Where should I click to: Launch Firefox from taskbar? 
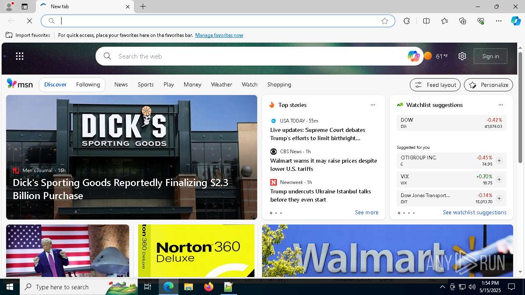208,287
